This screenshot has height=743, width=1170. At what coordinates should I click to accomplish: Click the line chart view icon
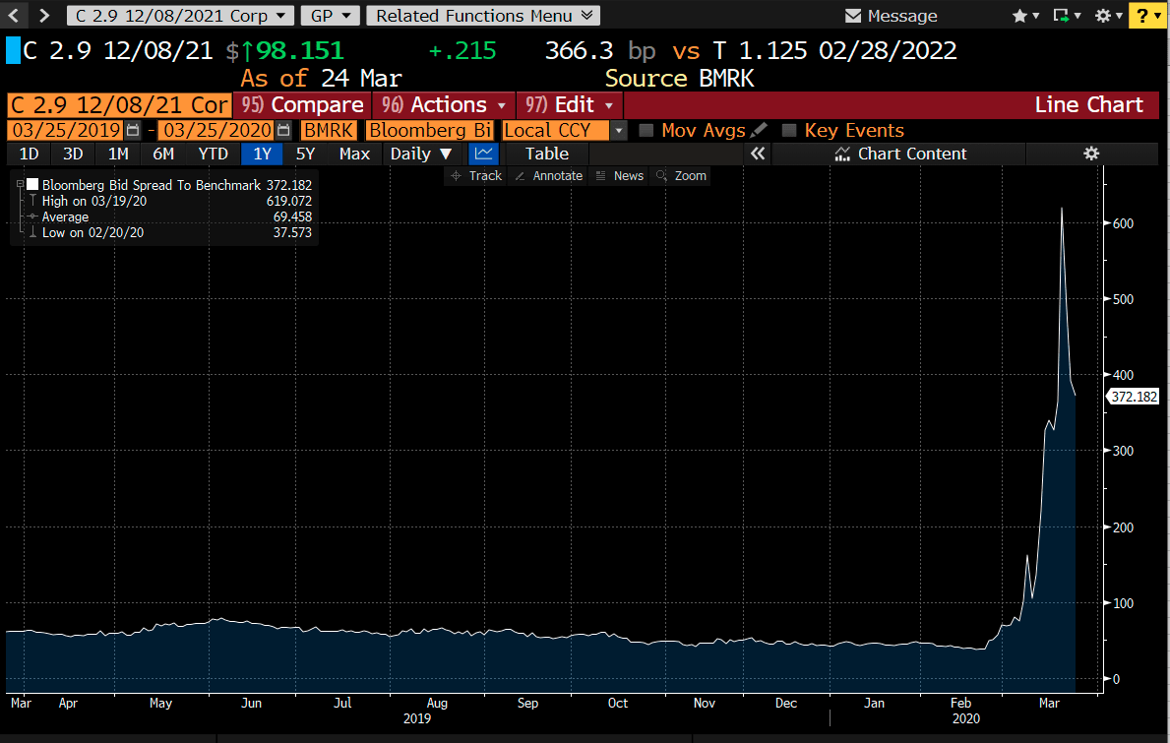tap(483, 154)
